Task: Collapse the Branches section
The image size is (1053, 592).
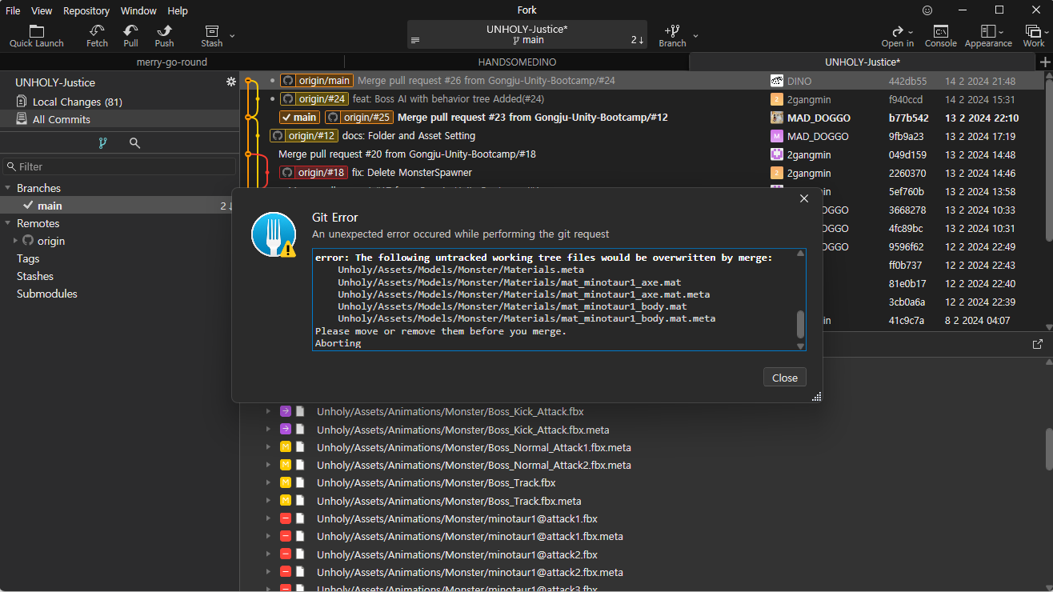Action: (8, 188)
